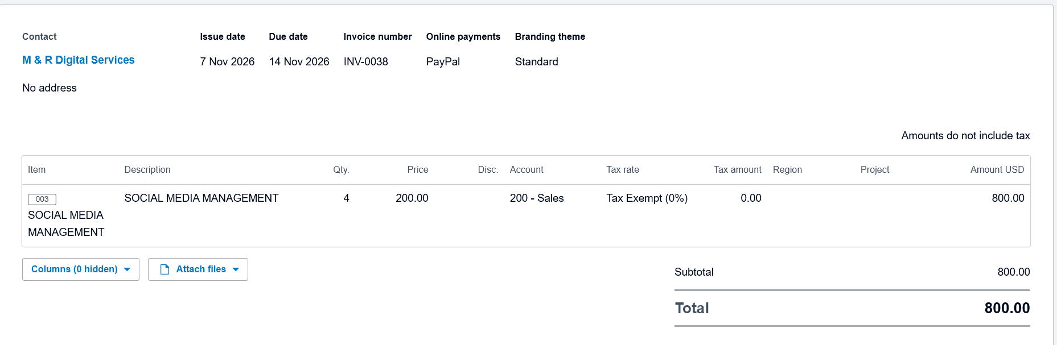
Task: Click the file icon in Attach files
Action: tap(164, 269)
